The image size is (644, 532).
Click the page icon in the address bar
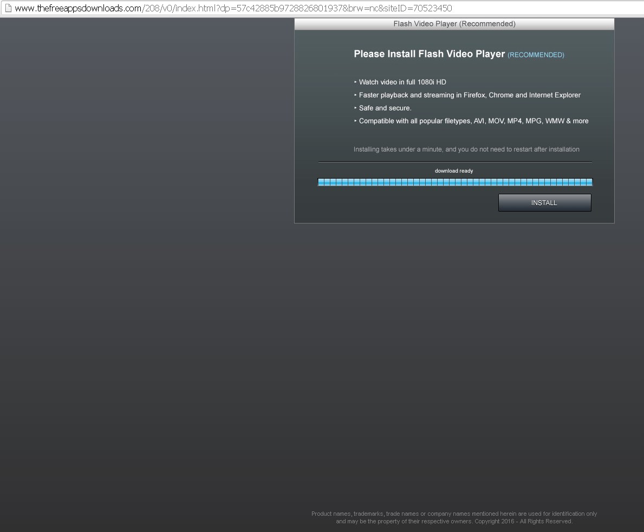click(8, 8)
